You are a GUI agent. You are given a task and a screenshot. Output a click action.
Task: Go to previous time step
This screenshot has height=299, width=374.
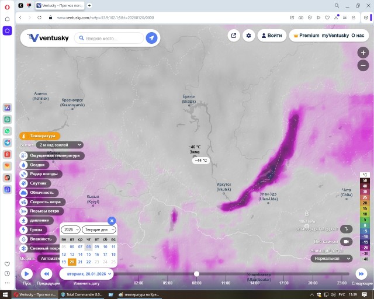[47, 274]
